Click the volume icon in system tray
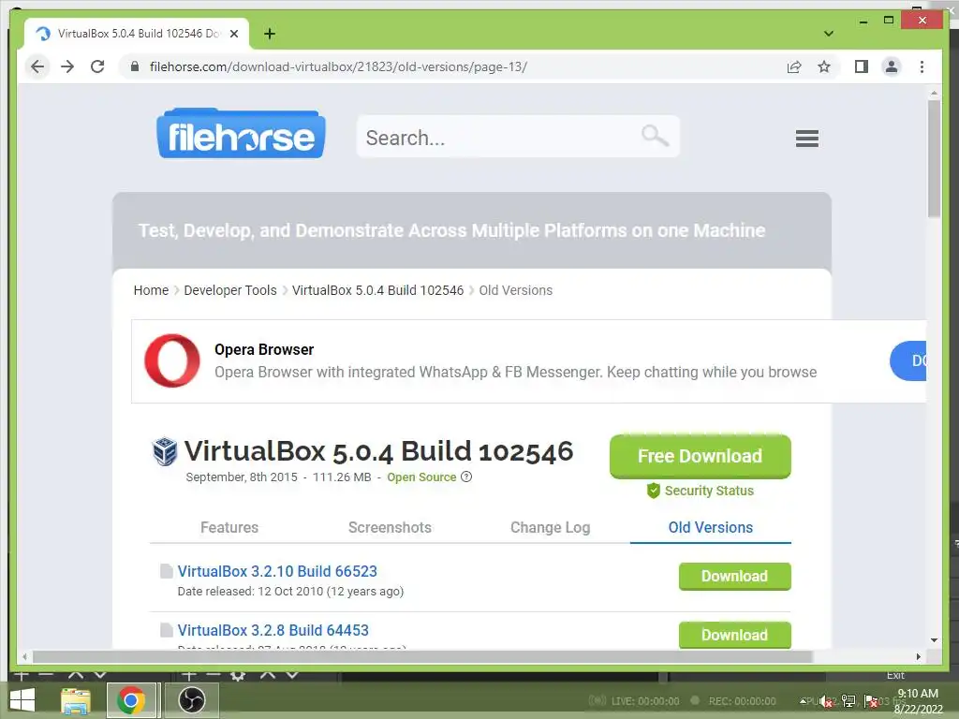959x719 pixels. (x=826, y=701)
